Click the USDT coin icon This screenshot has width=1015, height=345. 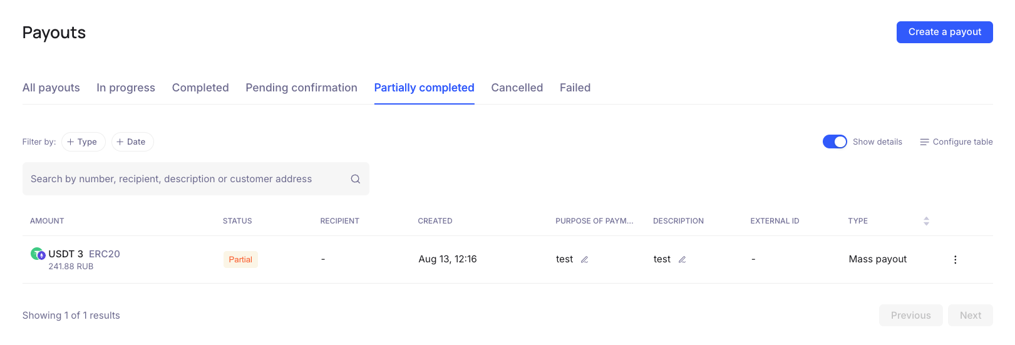click(x=38, y=254)
